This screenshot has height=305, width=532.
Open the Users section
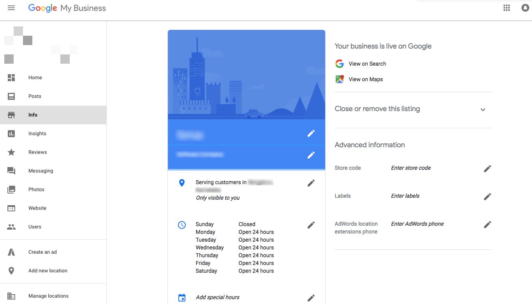point(53,227)
